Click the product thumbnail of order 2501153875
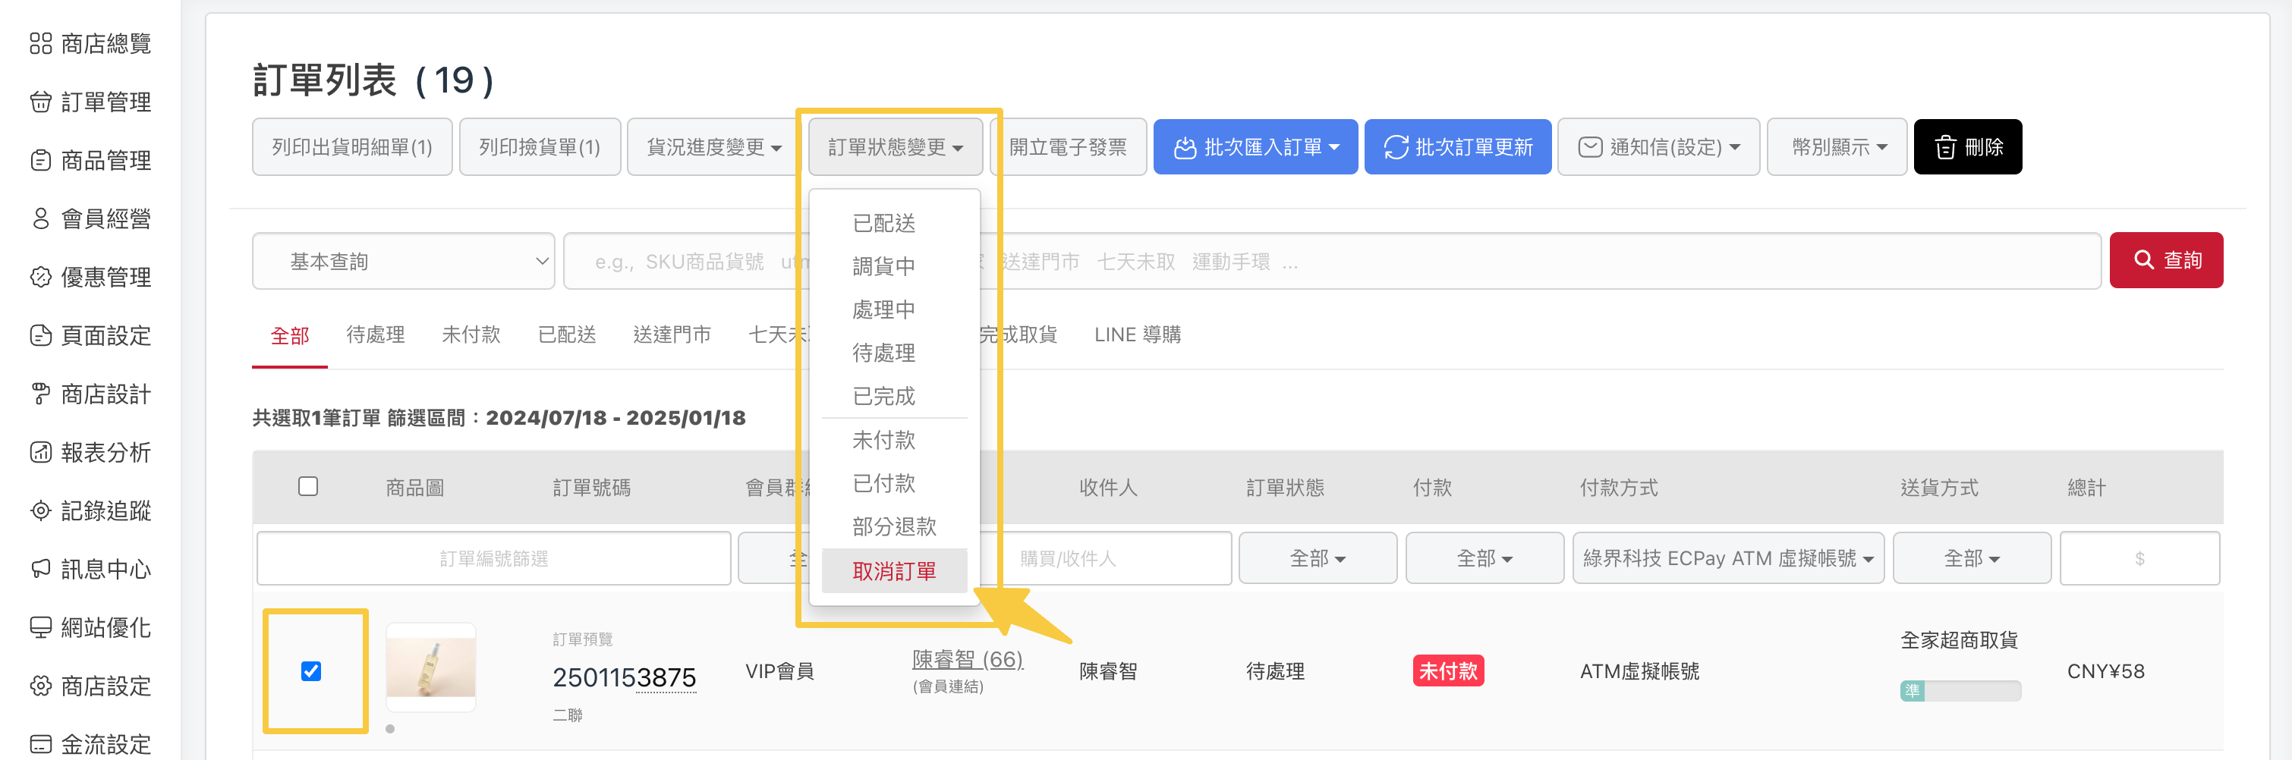The width and height of the screenshot is (2292, 760). (430, 667)
